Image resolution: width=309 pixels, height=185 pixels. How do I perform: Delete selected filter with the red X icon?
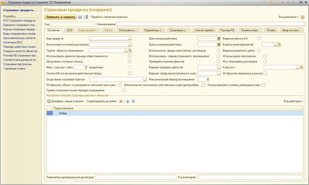[121, 101]
